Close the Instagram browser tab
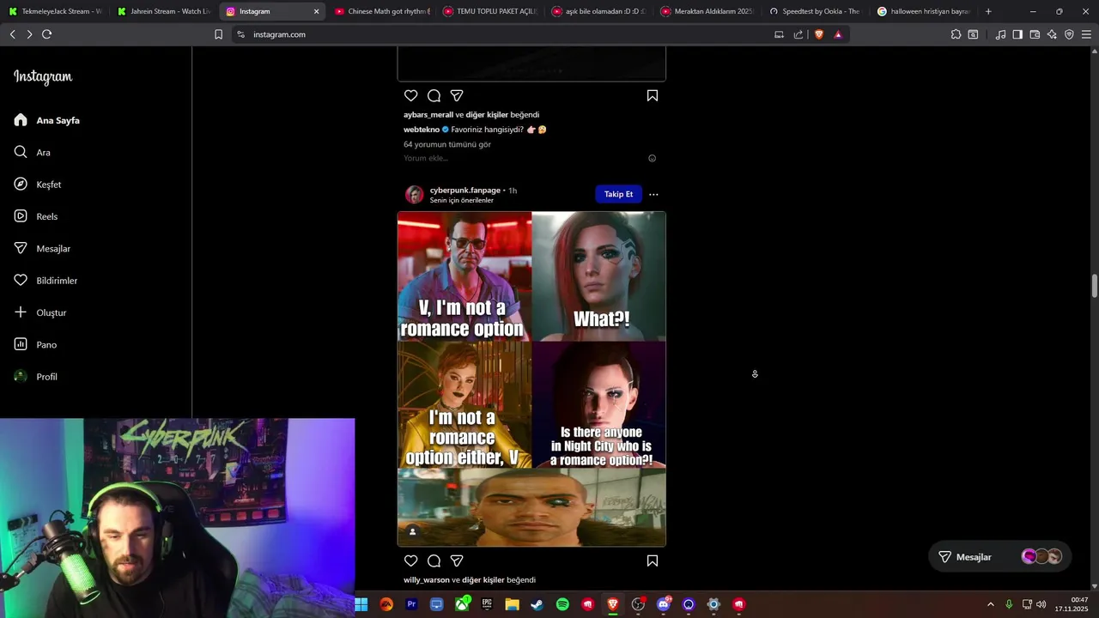 (316, 11)
